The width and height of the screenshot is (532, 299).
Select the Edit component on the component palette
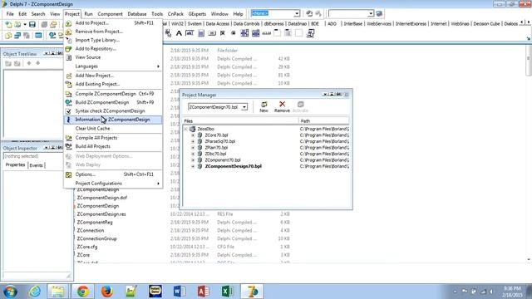tap(190, 33)
